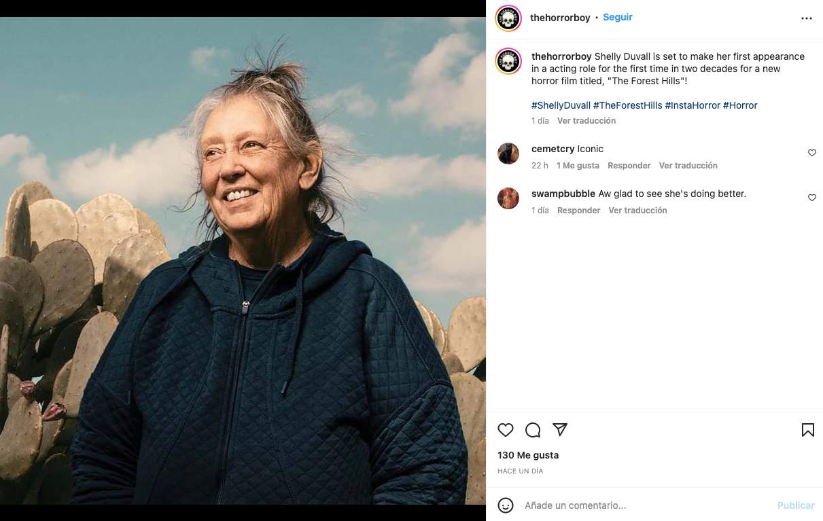
Task: View the 130 Me gusta likes list
Action: click(x=528, y=455)
